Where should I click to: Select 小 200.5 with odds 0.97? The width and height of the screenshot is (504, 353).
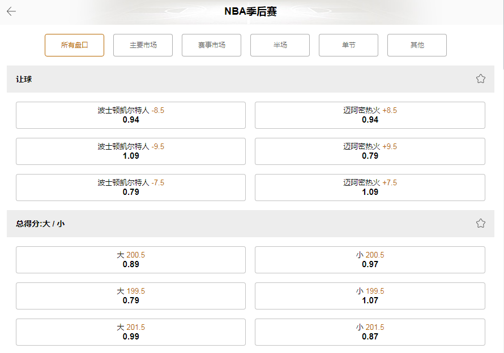[x=370, y=259]
